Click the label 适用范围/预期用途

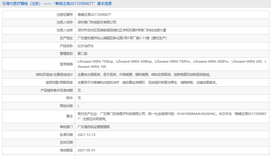59,82
